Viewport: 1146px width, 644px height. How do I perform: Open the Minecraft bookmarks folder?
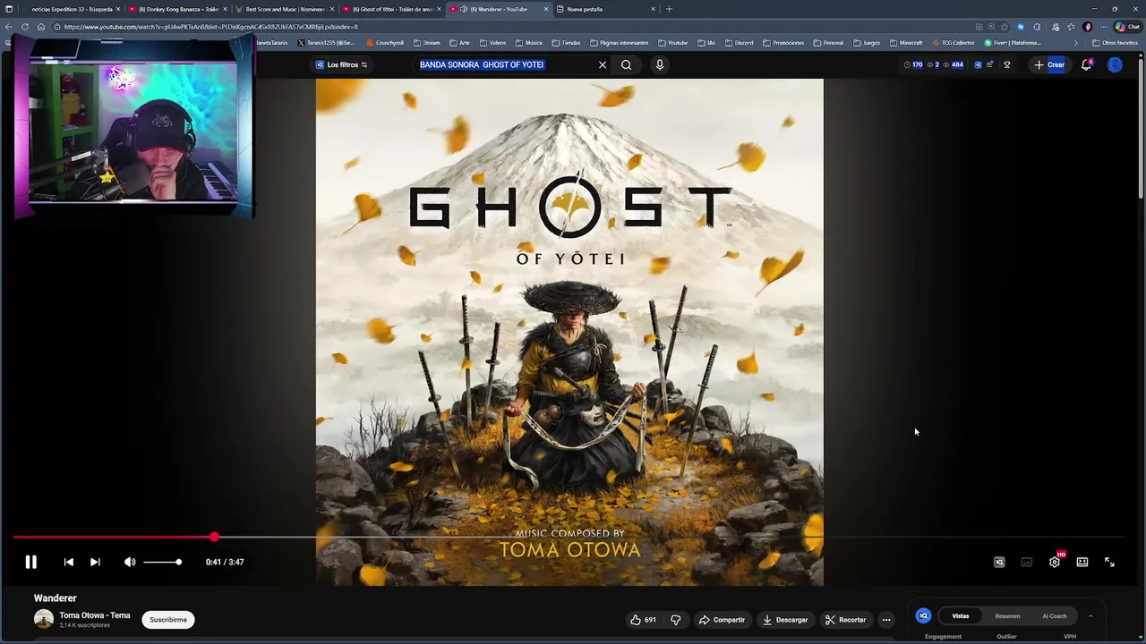[906, 43]
